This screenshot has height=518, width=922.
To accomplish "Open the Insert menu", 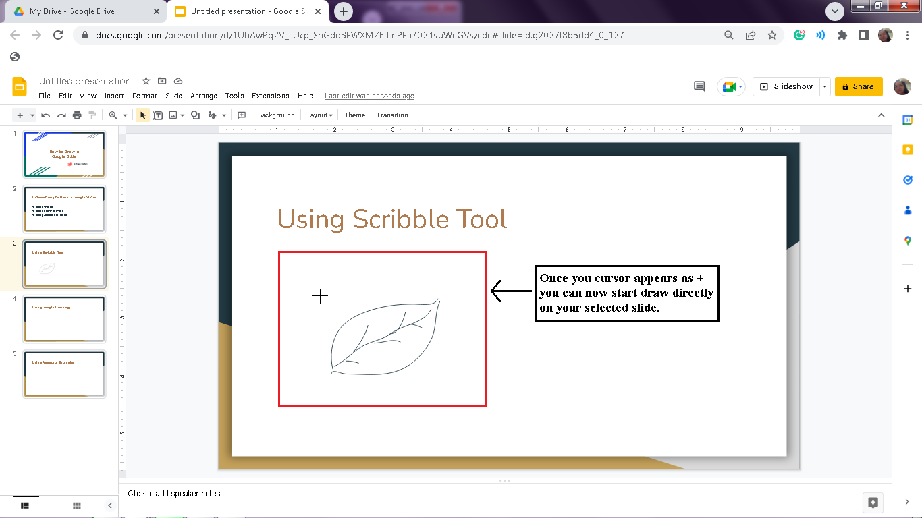I will point(114,96).
